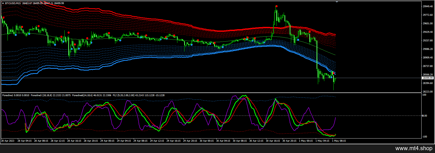Click the 29 Apr 04:15 time label
This screenshot has width=435, height=153.
coord(124,141)
